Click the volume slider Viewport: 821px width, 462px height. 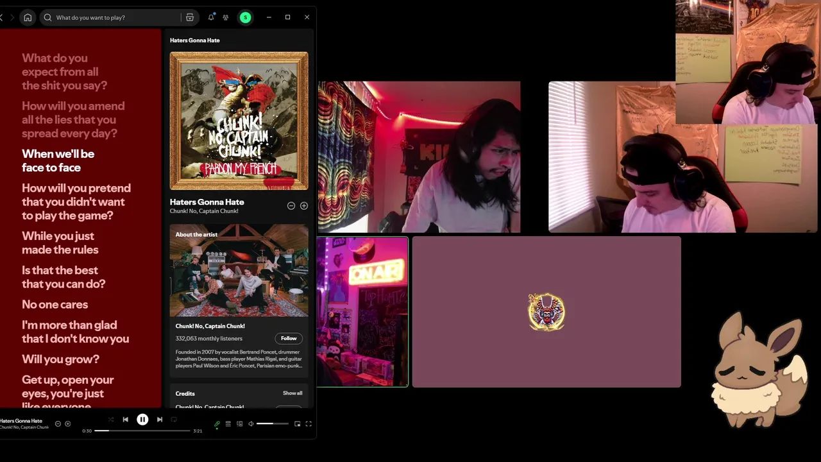pos(273,424)
